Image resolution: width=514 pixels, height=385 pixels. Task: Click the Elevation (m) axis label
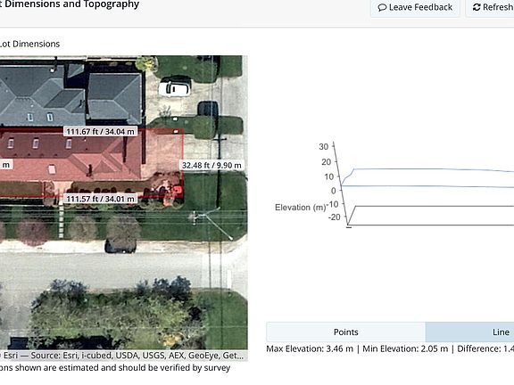[x=300, y=208]
